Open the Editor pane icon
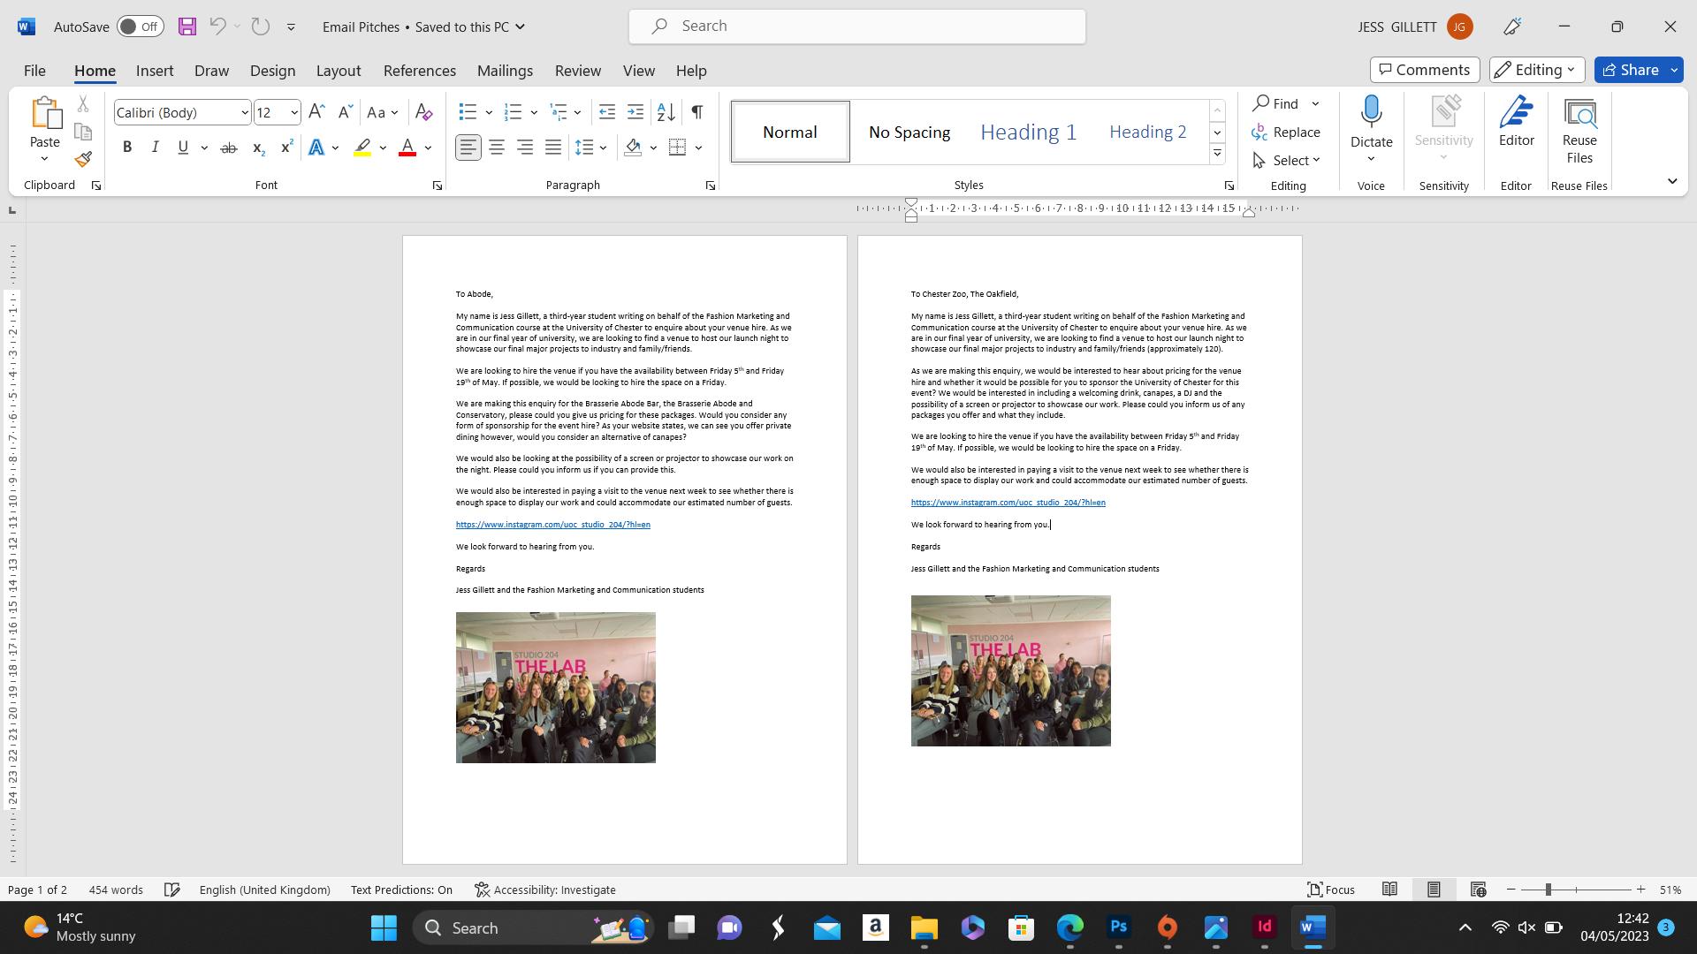This screenshot has width=1697, height=954. tap(1516, 122)
